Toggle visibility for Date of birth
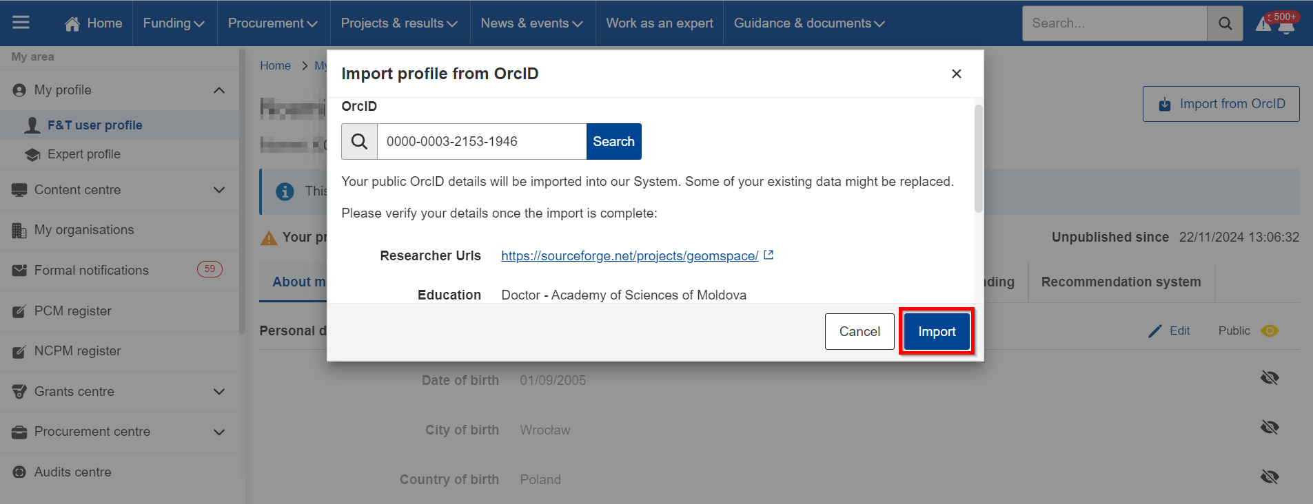1313x504 pixels. tap(1270, 377)
